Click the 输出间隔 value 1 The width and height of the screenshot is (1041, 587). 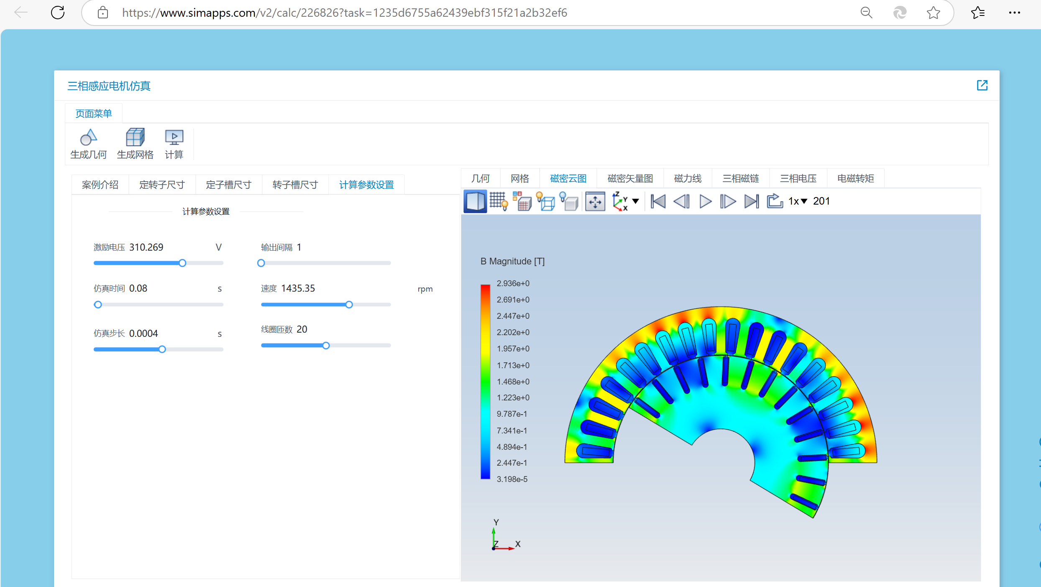299,247
